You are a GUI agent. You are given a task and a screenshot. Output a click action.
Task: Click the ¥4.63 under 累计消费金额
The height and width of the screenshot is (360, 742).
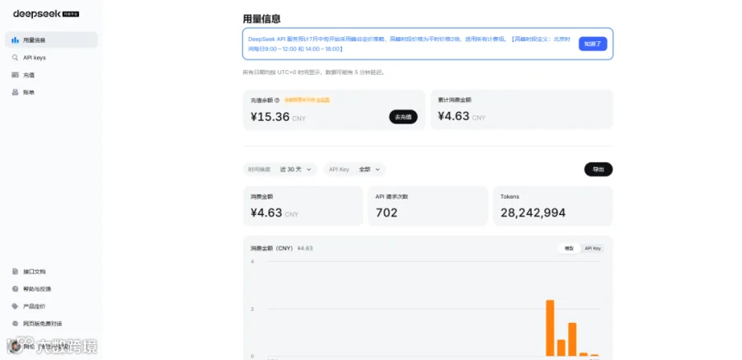(x=453, y=116)
